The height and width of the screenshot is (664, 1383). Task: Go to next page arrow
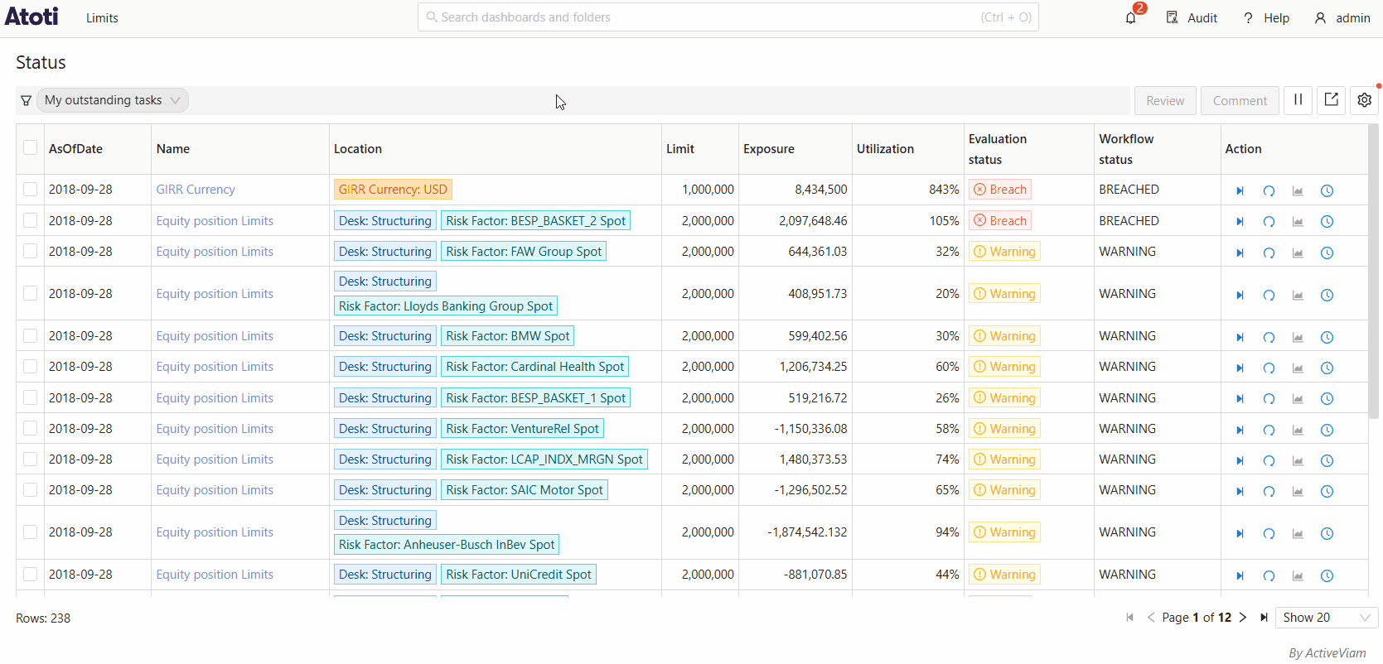[x=1243, y=618]
